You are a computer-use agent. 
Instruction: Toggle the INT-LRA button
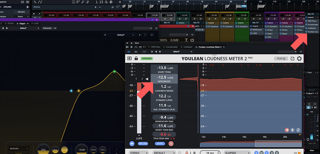click(143, 144)
